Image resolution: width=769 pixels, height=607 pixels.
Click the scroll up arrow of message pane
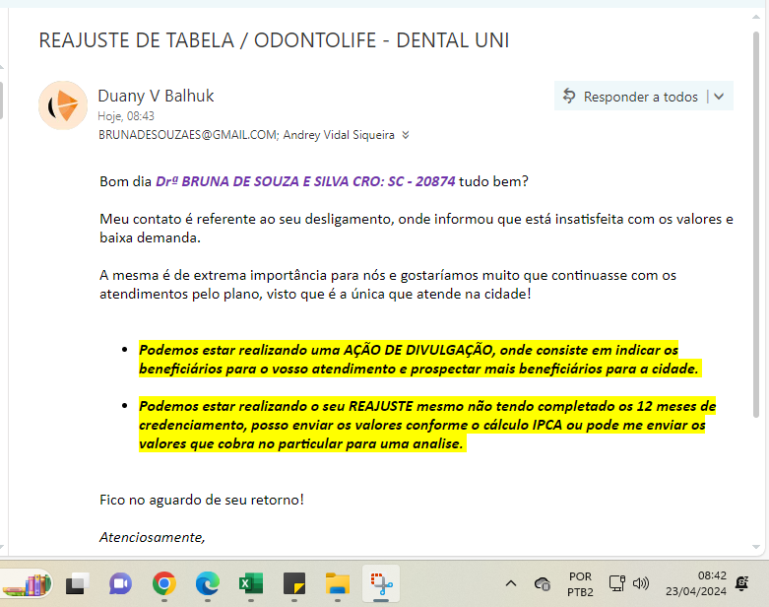click(x=756, y=17)
